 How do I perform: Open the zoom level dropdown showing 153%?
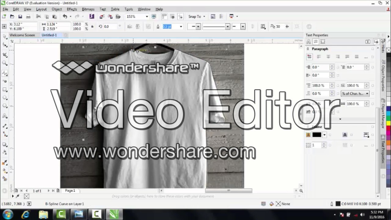tap(147, 16)
